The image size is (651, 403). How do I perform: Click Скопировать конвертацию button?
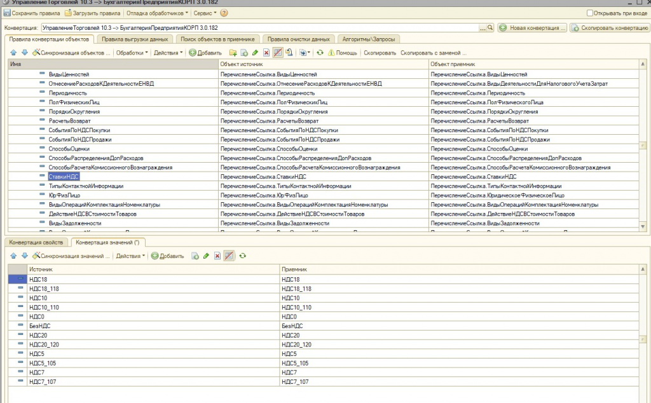point(610,28)
